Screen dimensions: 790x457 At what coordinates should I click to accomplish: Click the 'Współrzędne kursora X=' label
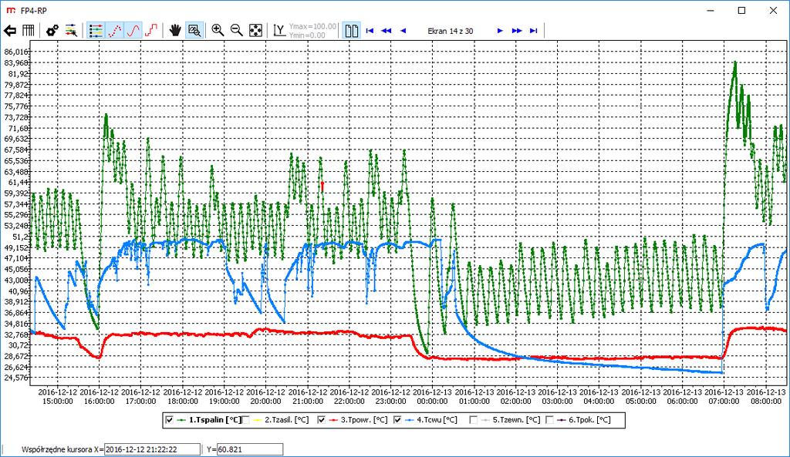coord(62,449)
